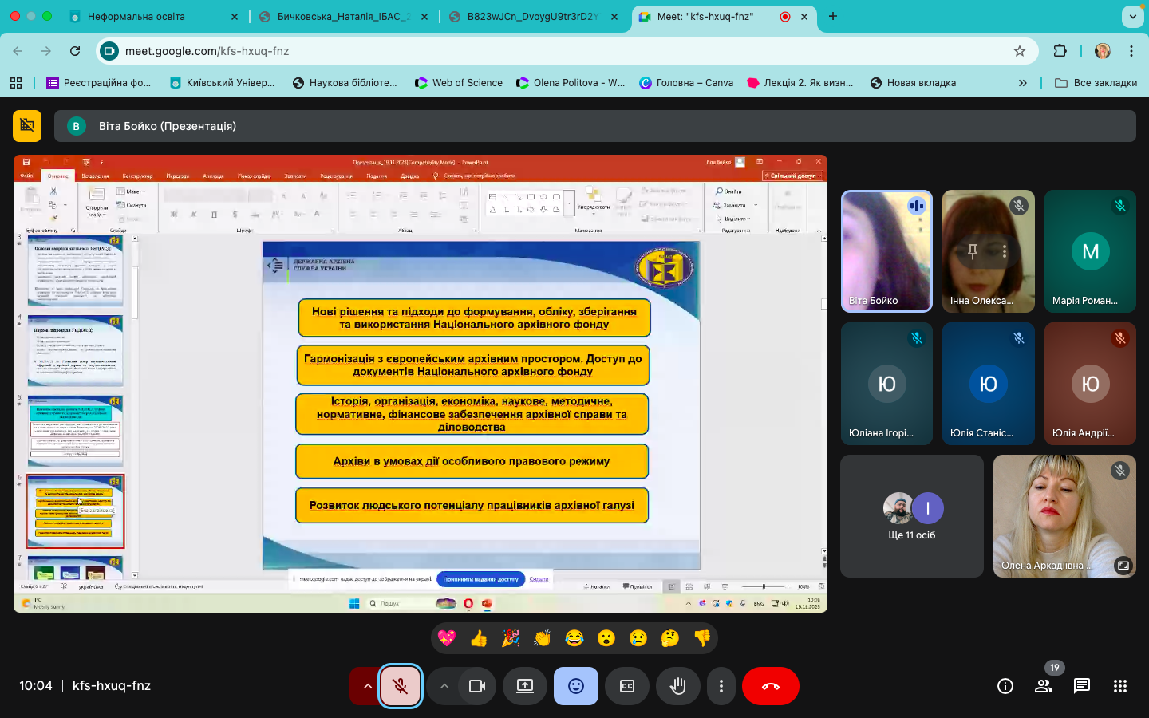The image size is (1149, 718).
Task: Unmute the microphone
Action: pyautogui.click(x=401, y=686)
